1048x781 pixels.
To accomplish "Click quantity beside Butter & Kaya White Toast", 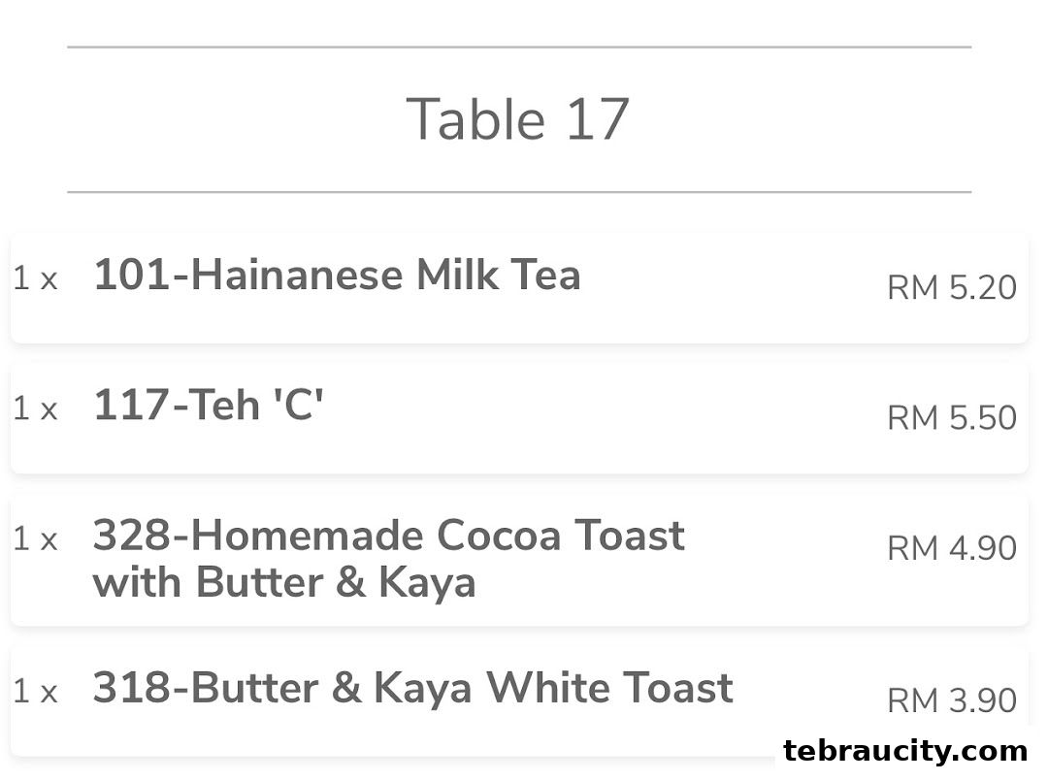I will click(35, 692).
